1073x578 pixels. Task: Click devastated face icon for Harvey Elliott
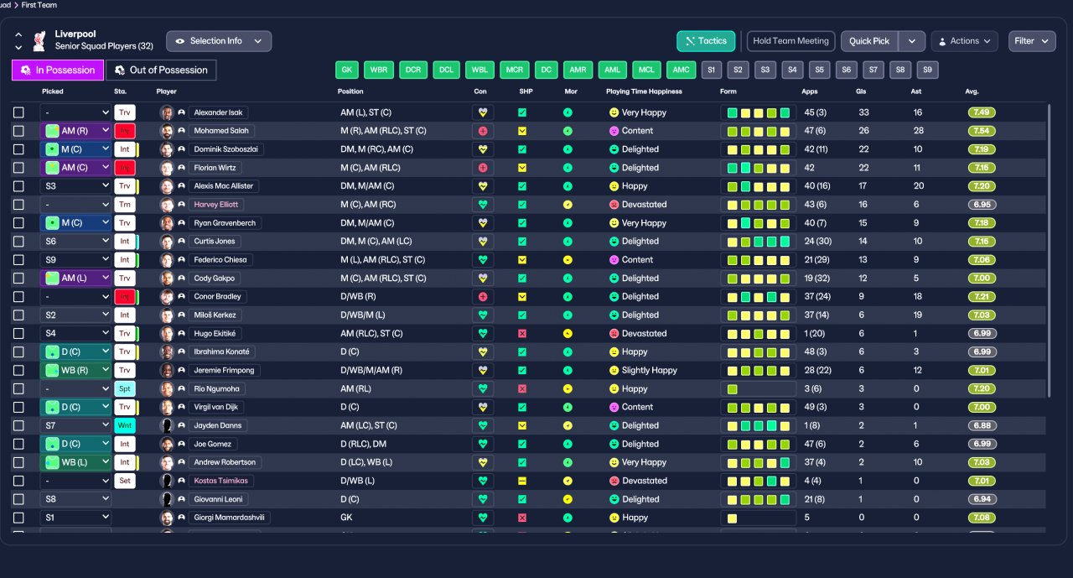[x=614, y=205]
